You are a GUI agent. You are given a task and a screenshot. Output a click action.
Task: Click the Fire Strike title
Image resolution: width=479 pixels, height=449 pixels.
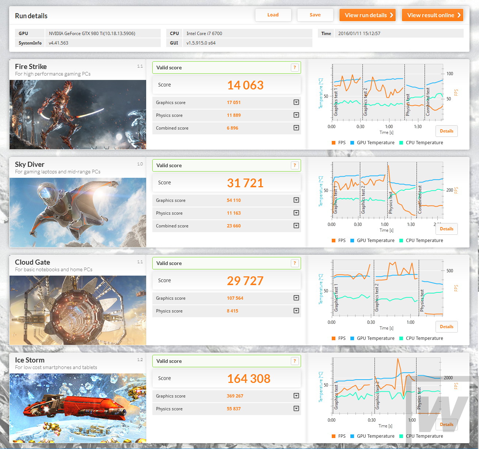pos(31,66)
